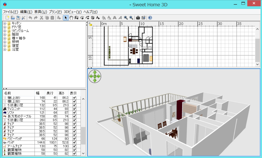Image resolution: width=262 pixels, height=158 pixels.
Task: Redo the last undone action
Action: point(36,18)
